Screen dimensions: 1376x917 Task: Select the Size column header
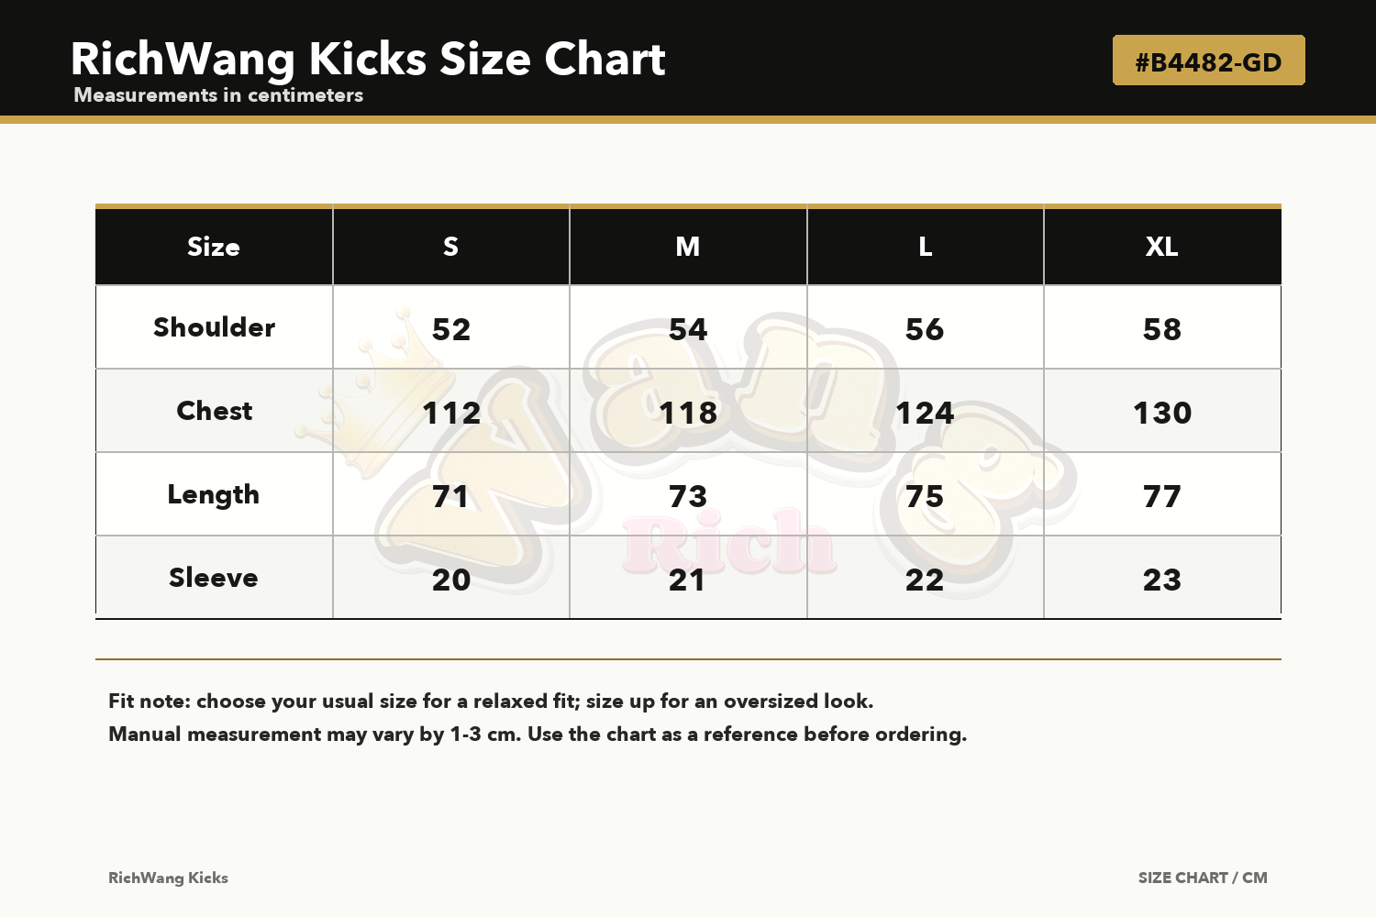pyautogui.click(x=214, y=247)
